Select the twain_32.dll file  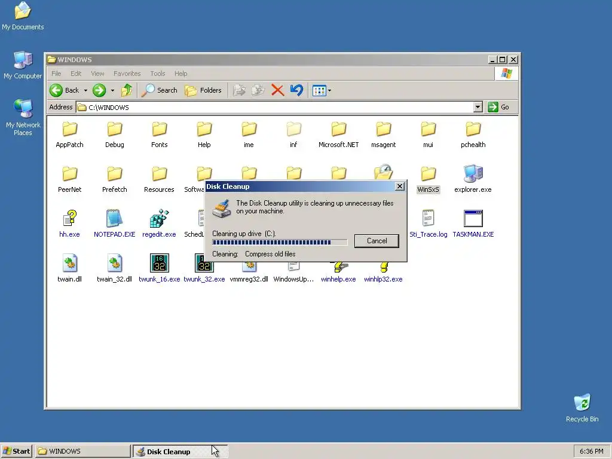pyautogui.click(x=114, y=270)
